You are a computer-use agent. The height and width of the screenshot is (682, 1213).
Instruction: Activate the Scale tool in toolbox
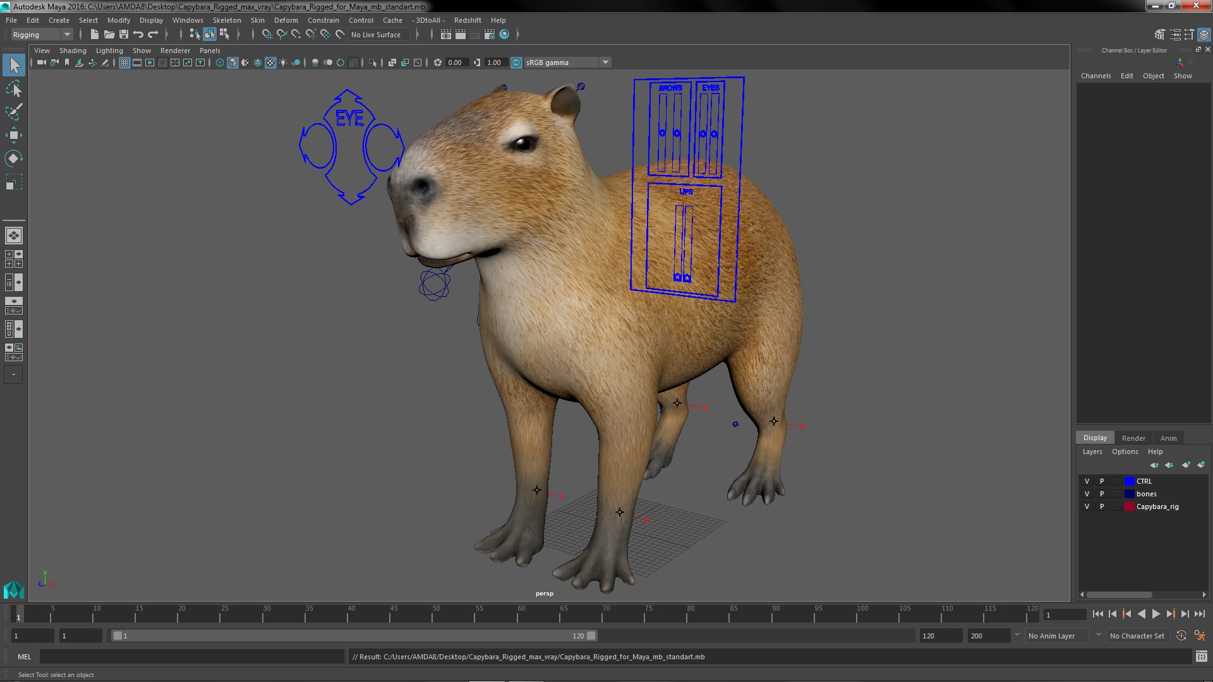click(14, 182)
